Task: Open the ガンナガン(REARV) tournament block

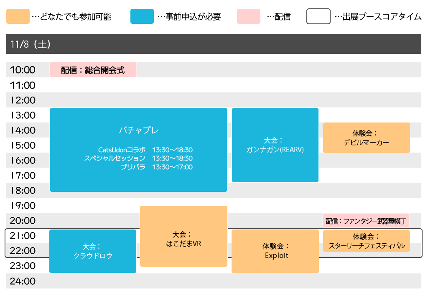Action: pos(275,145)
